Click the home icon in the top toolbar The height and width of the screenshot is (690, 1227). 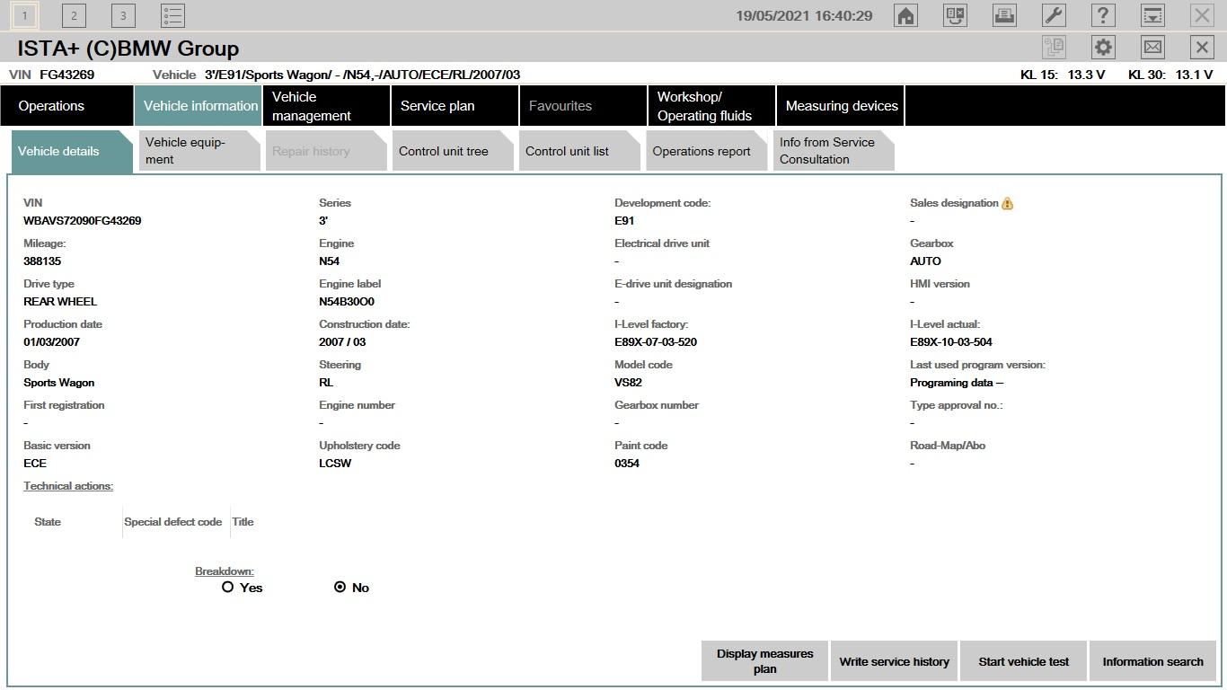(x=906, y=15)
